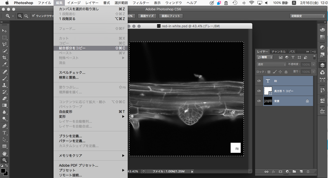Select the Crop tool
Image resolution: width=328 pixels, height=178 pixels.
tap(4, 57)
